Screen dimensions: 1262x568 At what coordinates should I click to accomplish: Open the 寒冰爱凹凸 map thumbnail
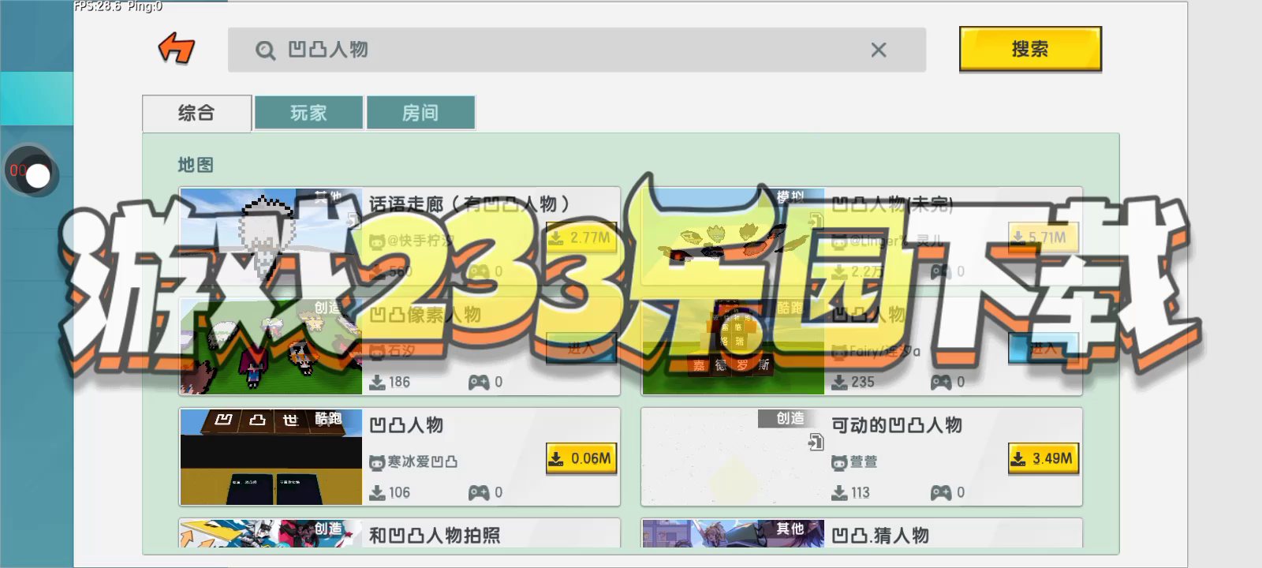coord(271,457)
